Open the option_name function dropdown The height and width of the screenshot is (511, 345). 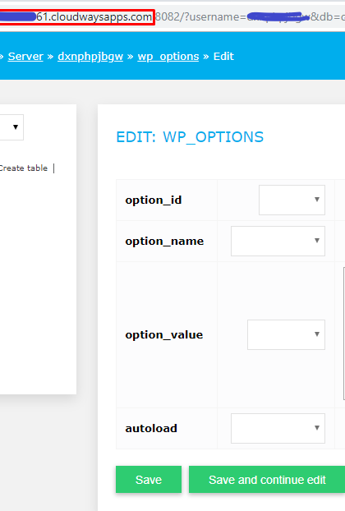(278, 241)
